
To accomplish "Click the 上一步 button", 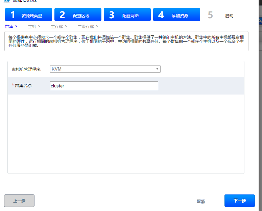I will point(19,201).
